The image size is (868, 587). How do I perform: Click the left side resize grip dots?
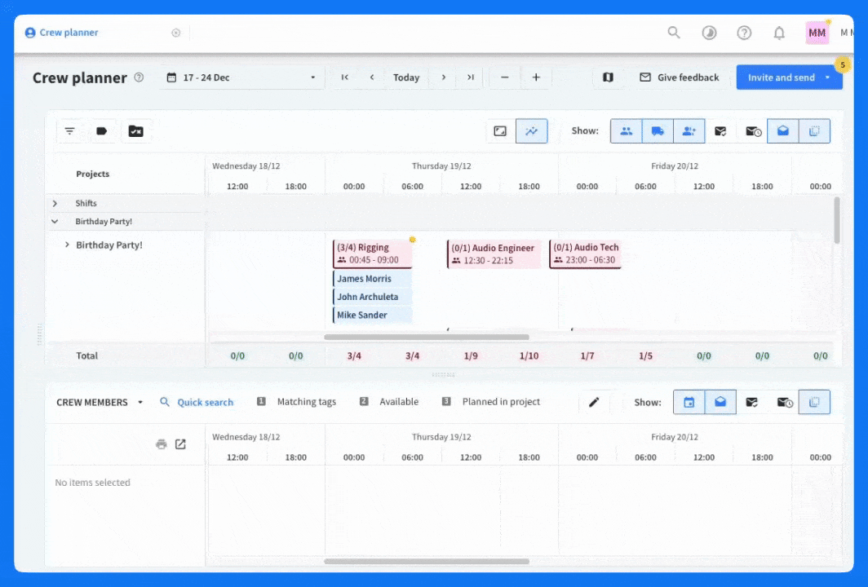coord(39,335)
